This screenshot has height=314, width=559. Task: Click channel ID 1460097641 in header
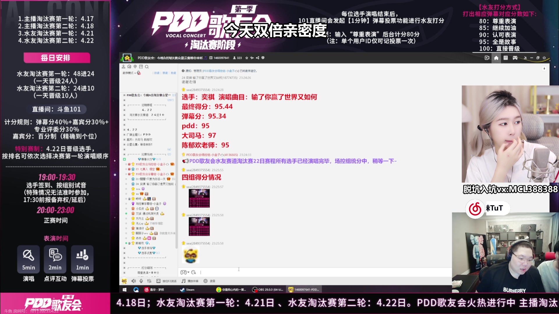click(x=219, y=58)
